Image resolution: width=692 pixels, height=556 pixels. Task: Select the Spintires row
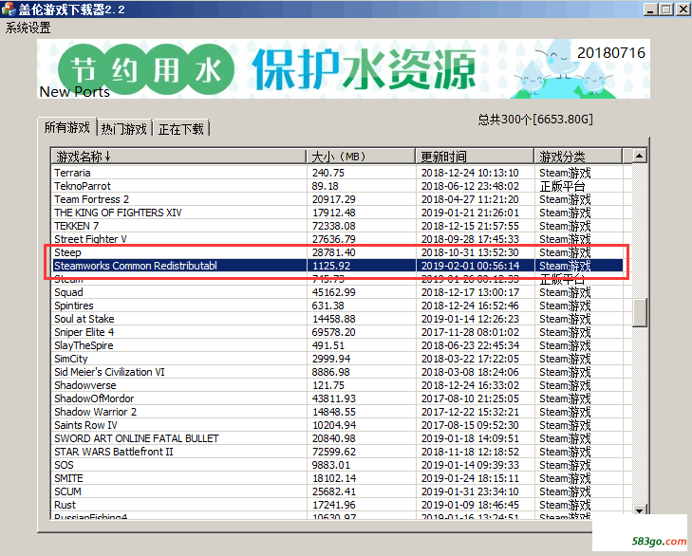point(337,306)
